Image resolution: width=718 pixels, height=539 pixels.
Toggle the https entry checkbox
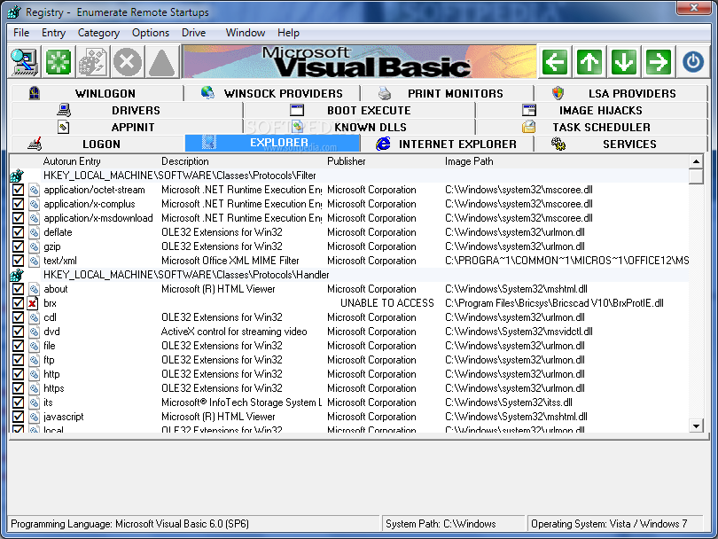click(18, 388)
